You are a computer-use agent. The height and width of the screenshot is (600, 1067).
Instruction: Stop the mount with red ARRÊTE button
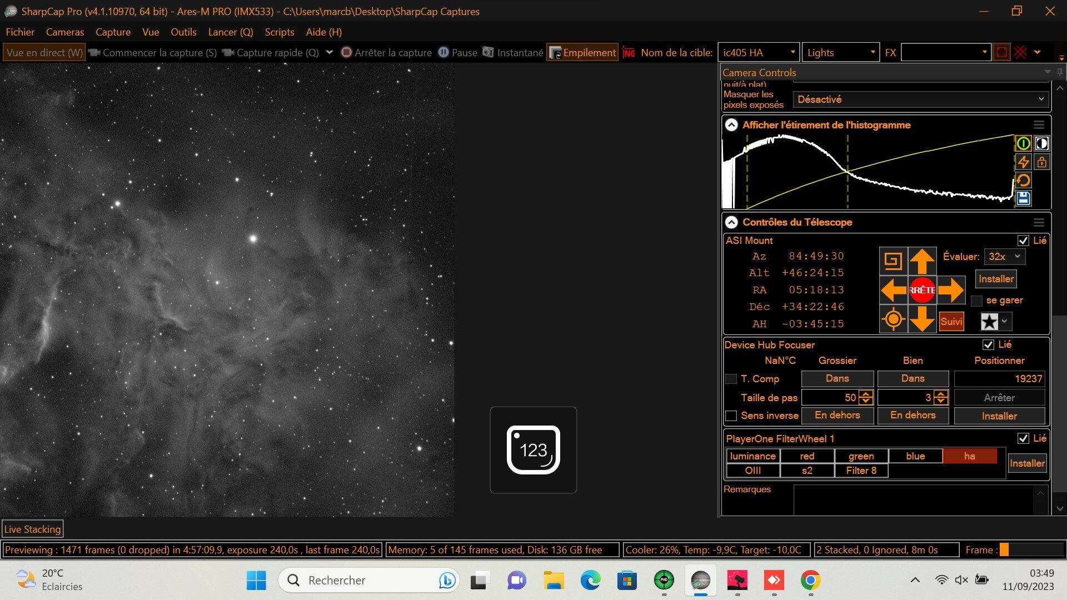click(922, 290)
